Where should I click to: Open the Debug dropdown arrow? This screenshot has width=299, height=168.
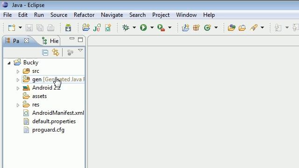(x=134, y=28)
